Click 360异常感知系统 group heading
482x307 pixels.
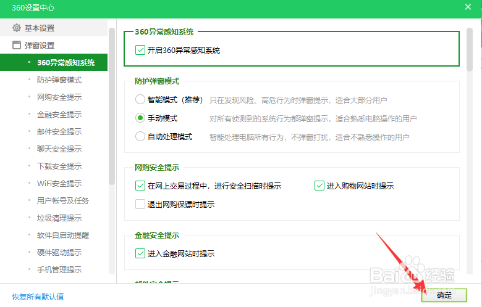tap(164, 32)
